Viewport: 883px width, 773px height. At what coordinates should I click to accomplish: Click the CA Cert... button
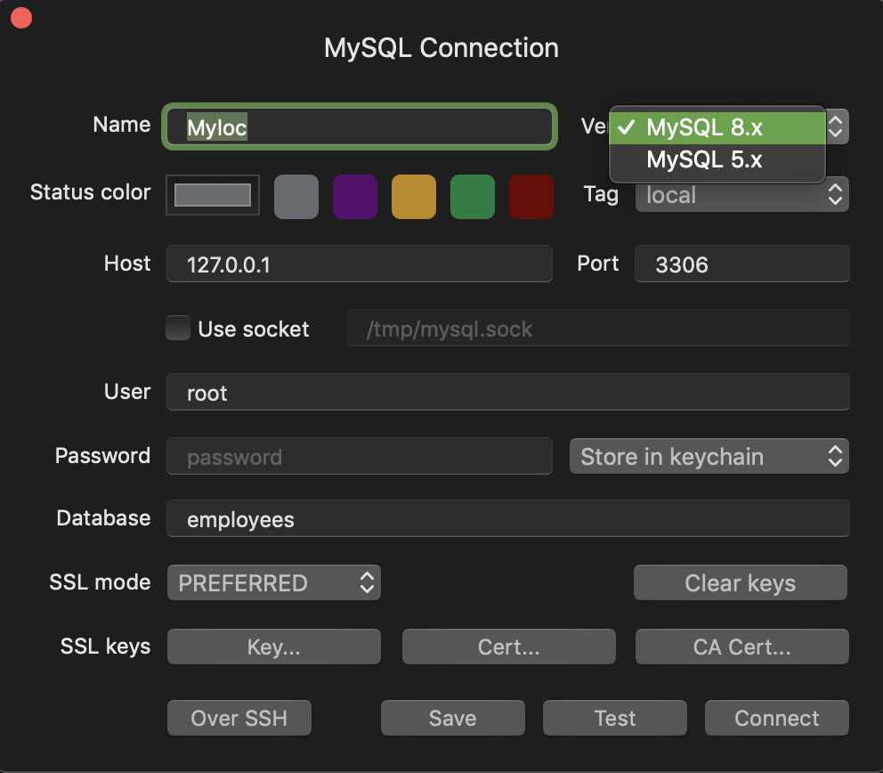click(x=741, y=647)
